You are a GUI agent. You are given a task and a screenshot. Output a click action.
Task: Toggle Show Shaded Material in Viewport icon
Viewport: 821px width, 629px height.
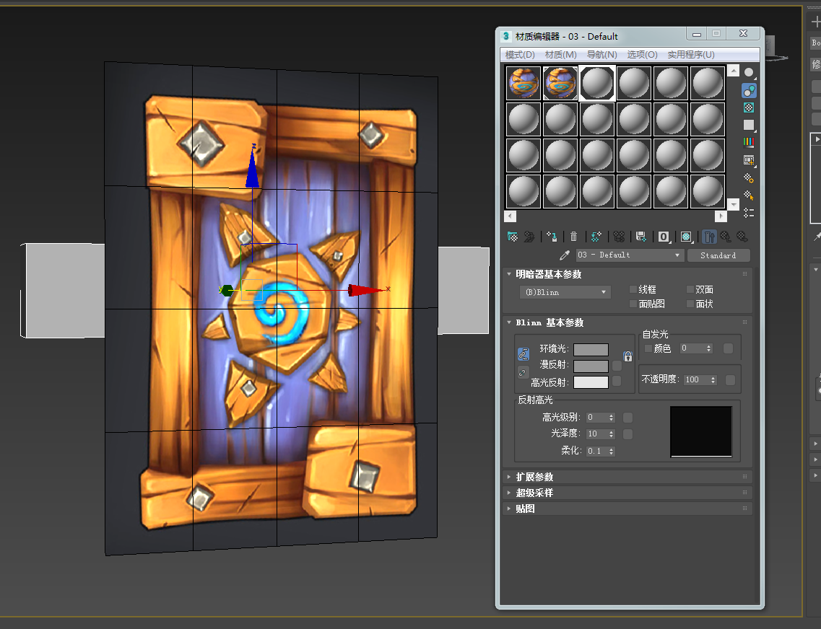pyautogui.click(x=686, y=237)
